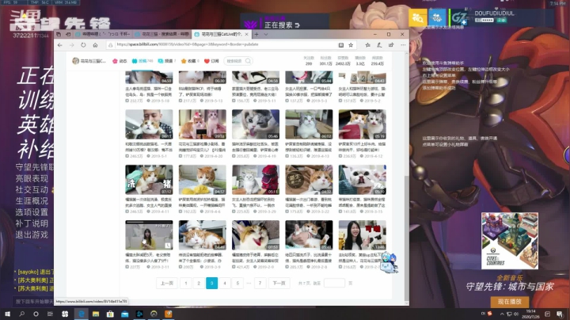Open the add notes pen icon
570x320 pixels.
click(379, 45)
